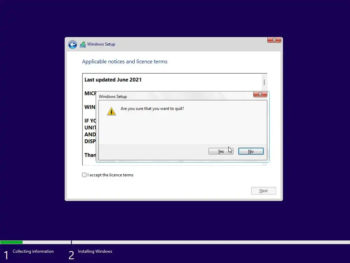Confirm quitting with the Yes button

tap(221, 151)
